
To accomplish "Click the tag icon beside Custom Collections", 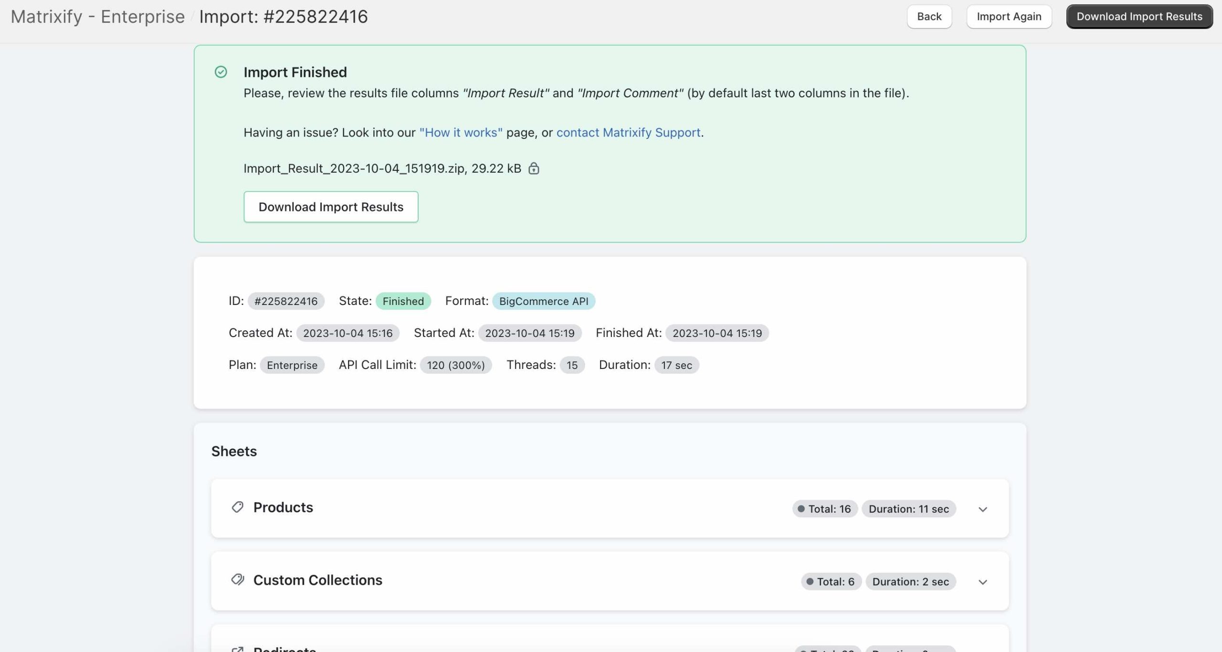I will 237,580.
